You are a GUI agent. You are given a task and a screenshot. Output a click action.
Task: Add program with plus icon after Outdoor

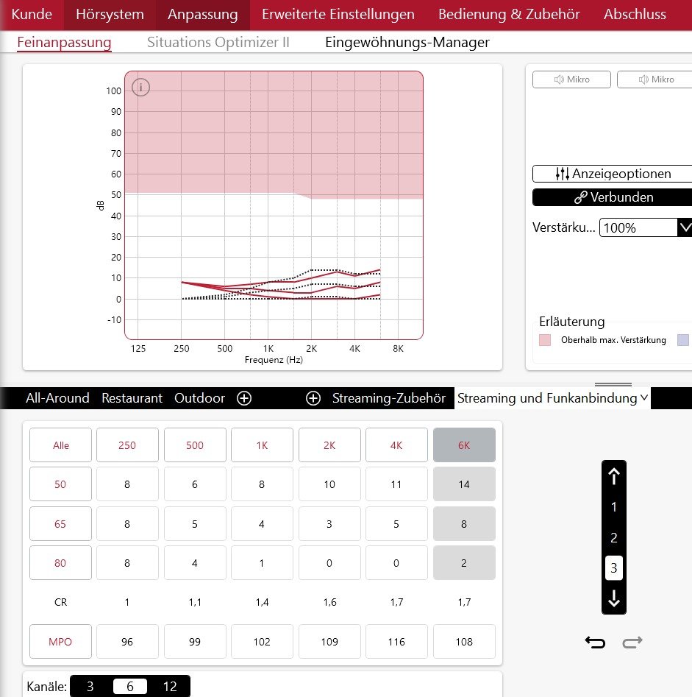(244, 398)
